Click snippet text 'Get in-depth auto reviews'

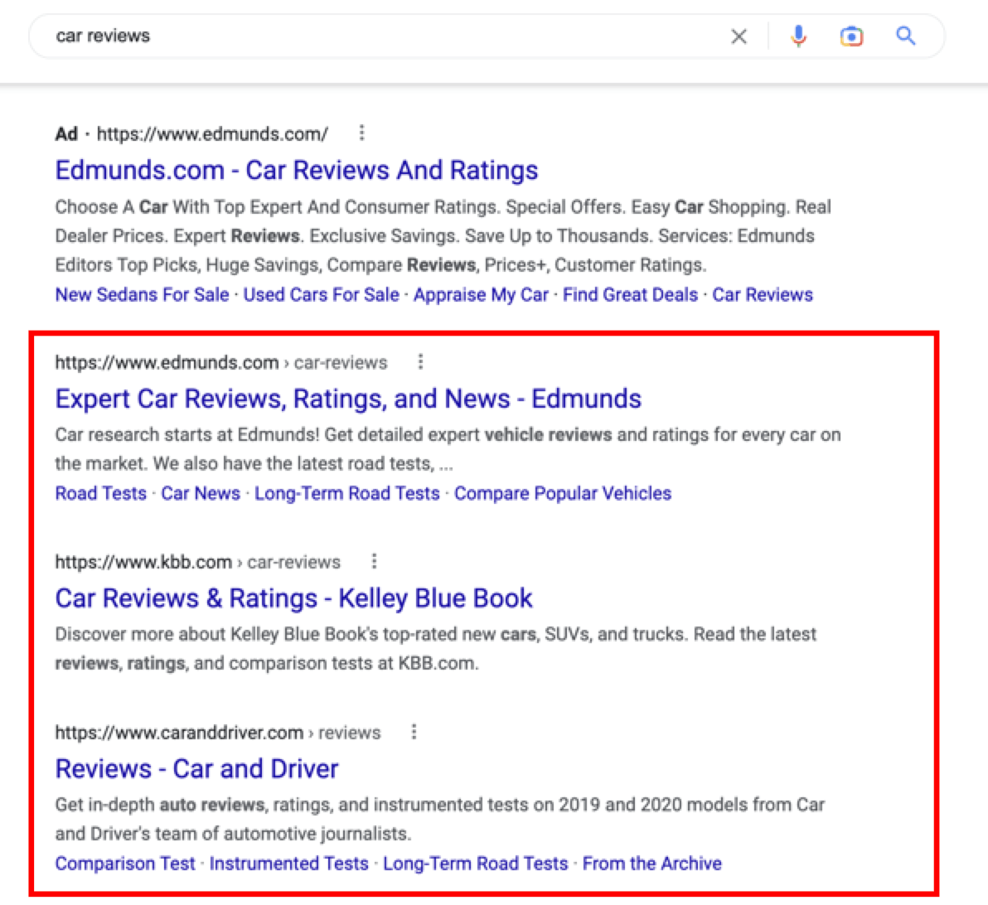(160, 804)
